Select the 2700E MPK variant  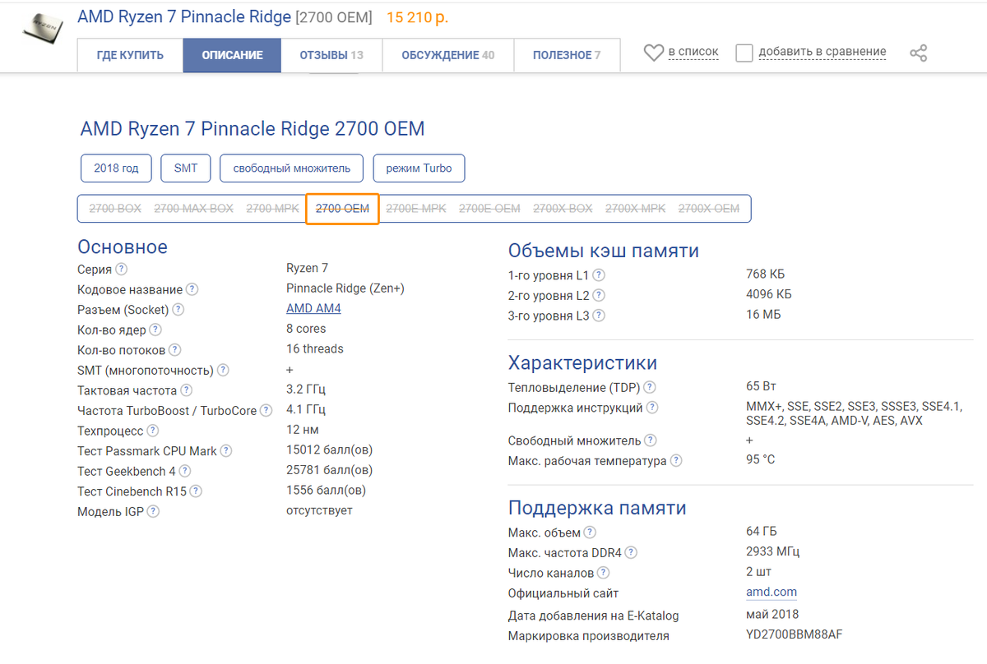tap(416, 209)
